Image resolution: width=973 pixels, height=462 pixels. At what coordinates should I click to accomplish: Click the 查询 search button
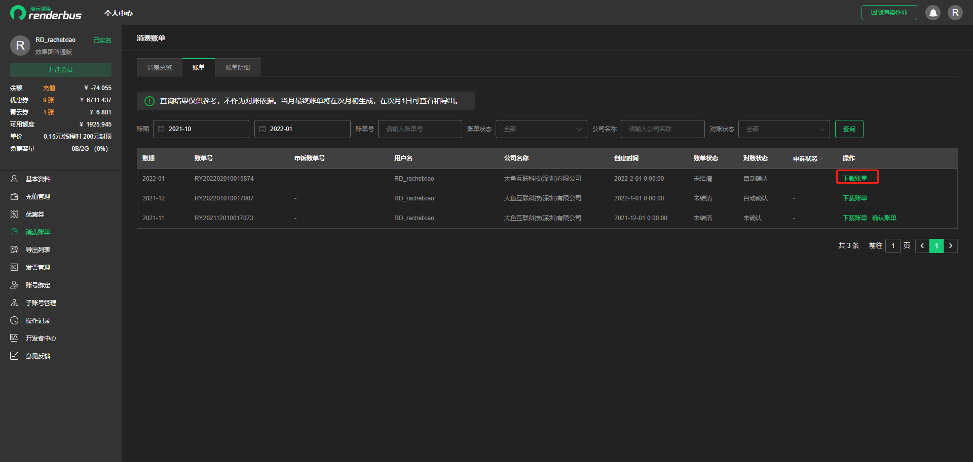[x=849, y=129]
